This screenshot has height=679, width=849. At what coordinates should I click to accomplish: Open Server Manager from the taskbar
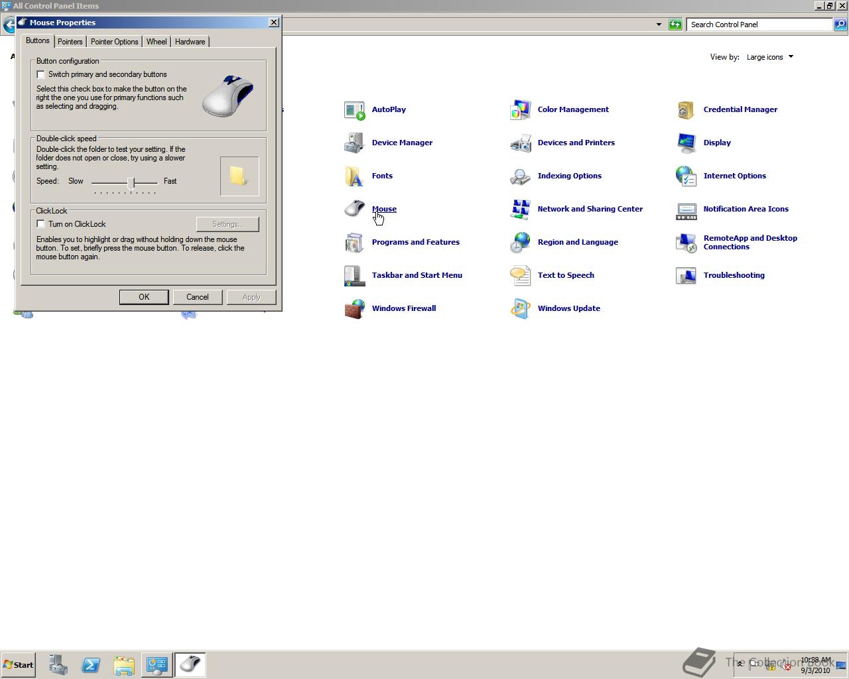click(x=58, y=665)
